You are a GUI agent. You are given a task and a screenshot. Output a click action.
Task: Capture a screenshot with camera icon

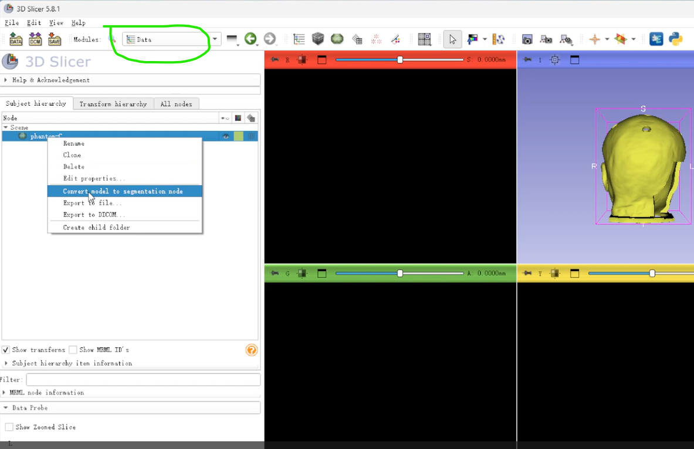click(527, 39)
